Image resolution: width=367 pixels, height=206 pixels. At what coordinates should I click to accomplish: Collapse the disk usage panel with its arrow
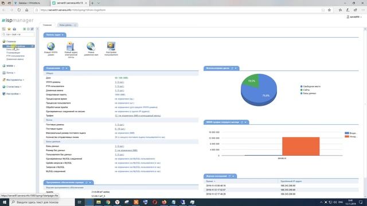236,68
